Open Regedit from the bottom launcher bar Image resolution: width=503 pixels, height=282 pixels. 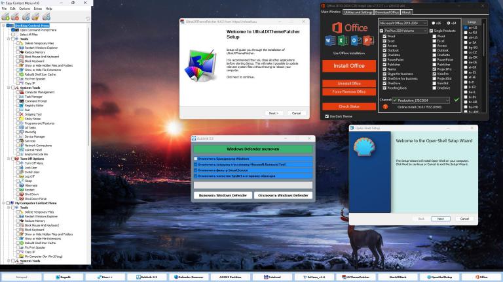(64, 277)
